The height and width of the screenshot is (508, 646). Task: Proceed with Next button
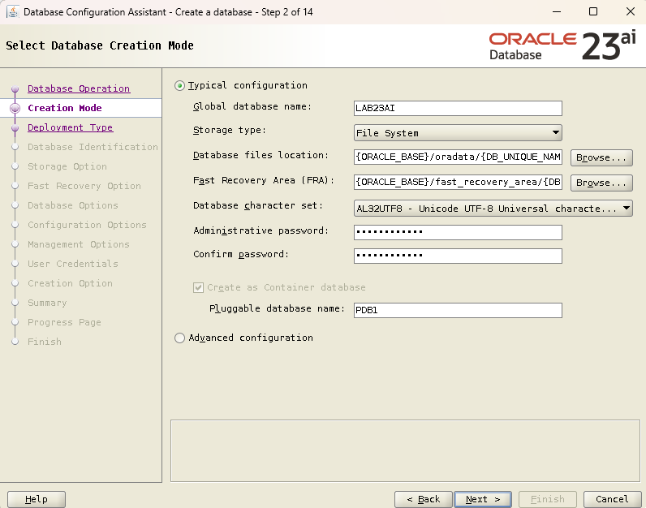(x=482, y=499)
